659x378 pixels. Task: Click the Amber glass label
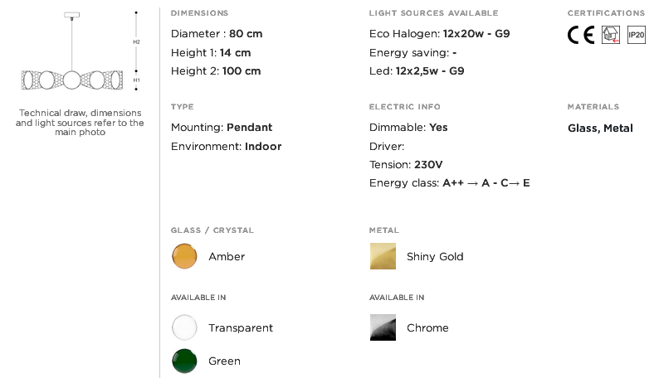(227, 257)
